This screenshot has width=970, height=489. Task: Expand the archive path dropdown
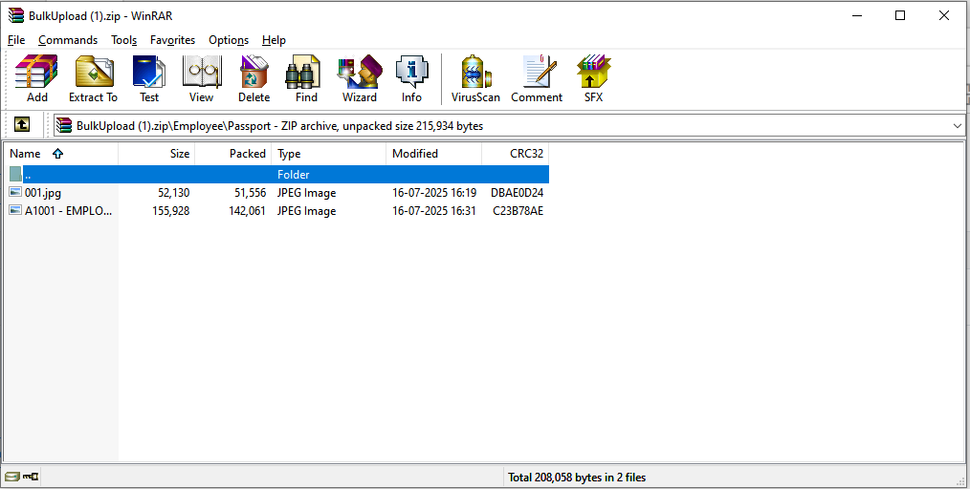(x=958, y=126)
